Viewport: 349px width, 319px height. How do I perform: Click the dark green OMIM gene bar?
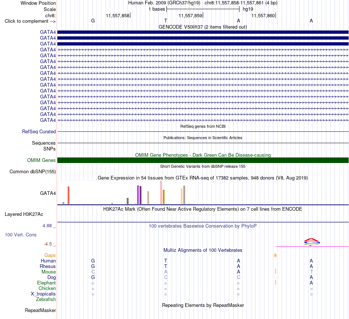[203, 160]
